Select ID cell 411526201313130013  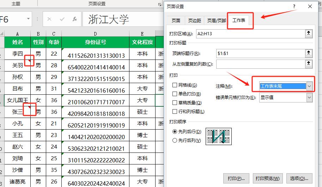(x=95, y=54)
